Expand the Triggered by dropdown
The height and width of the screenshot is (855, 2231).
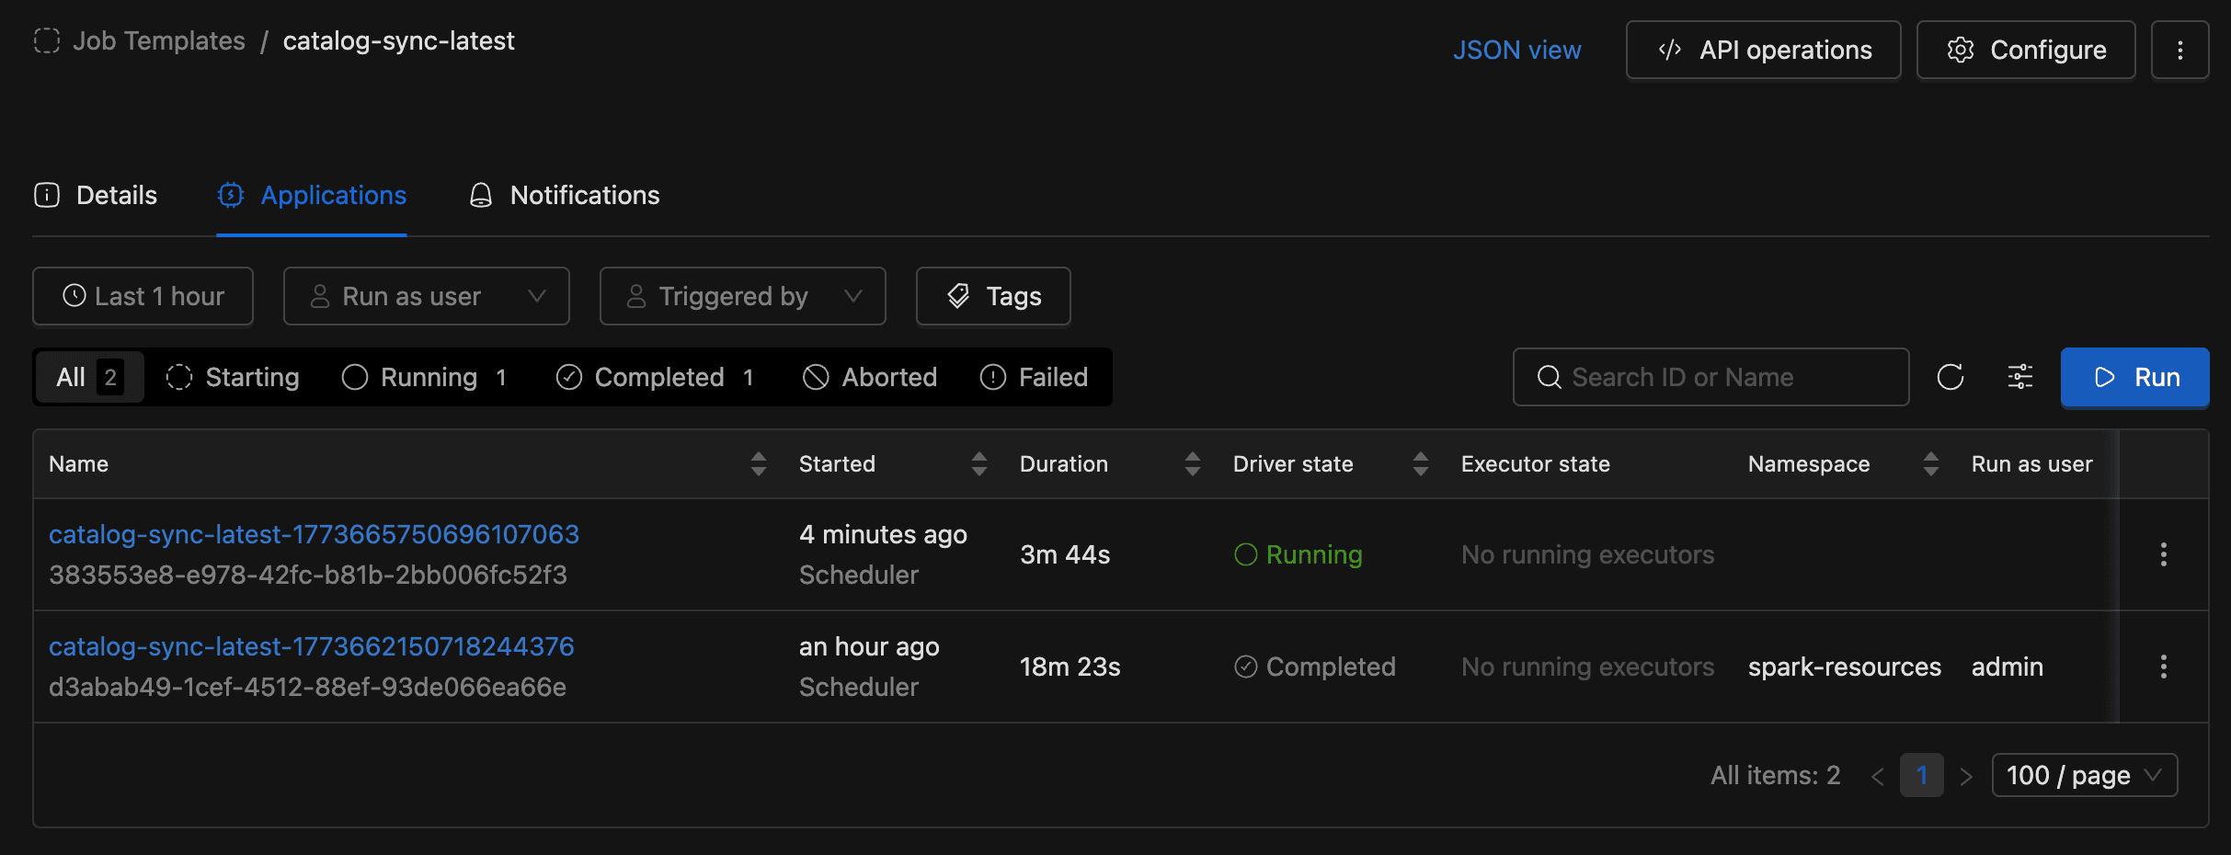[x=742, y=296]
